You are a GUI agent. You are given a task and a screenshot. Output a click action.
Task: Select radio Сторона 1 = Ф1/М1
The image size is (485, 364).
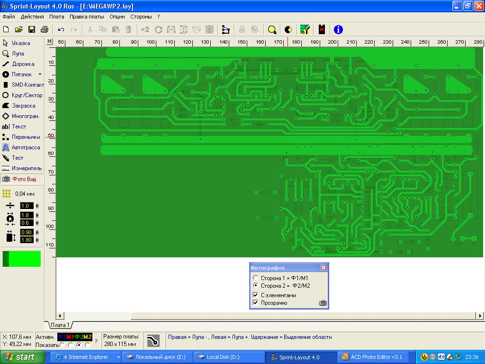point(255,278)
